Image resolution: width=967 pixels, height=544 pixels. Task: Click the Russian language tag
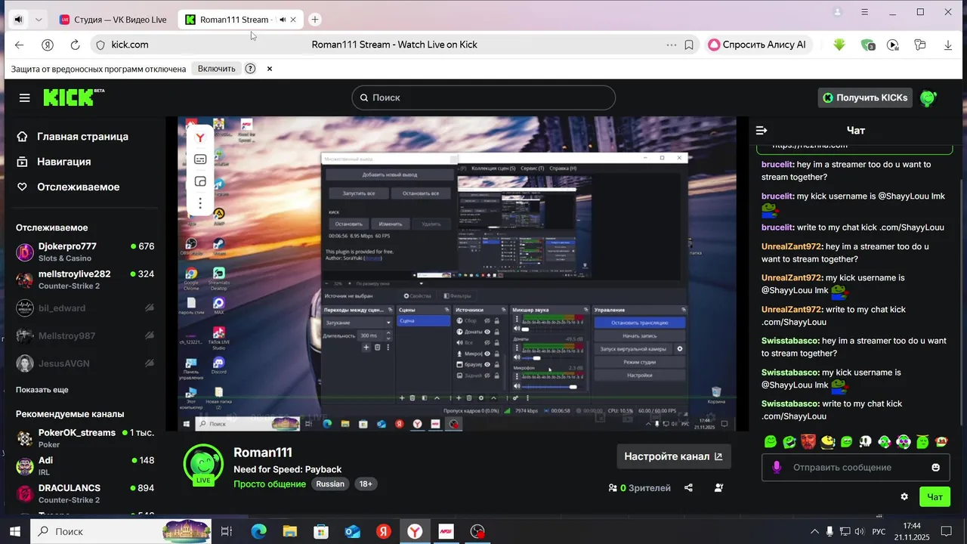330,484
